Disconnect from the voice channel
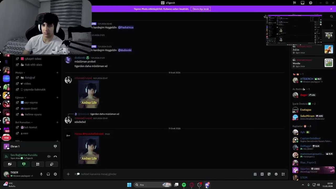Screen dimensions: 336x189 pos(55,156)
